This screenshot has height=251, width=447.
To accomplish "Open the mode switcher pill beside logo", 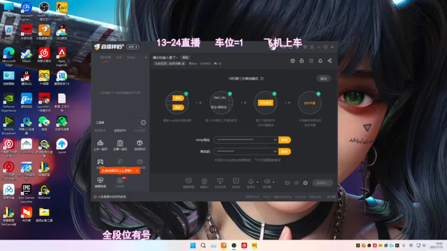I will point(132,47).
